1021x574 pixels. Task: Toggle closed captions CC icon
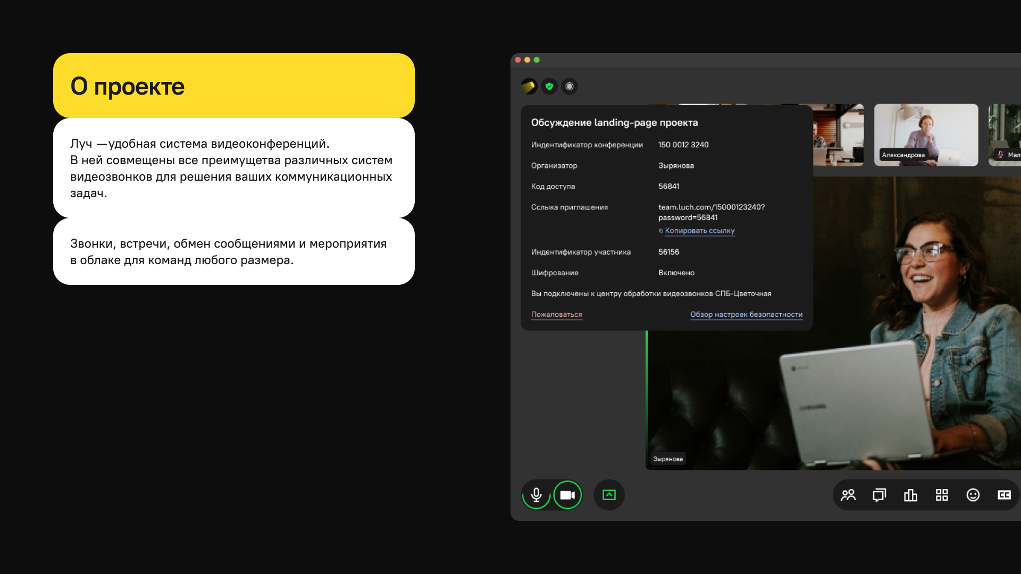click(x=1004, y=495)
